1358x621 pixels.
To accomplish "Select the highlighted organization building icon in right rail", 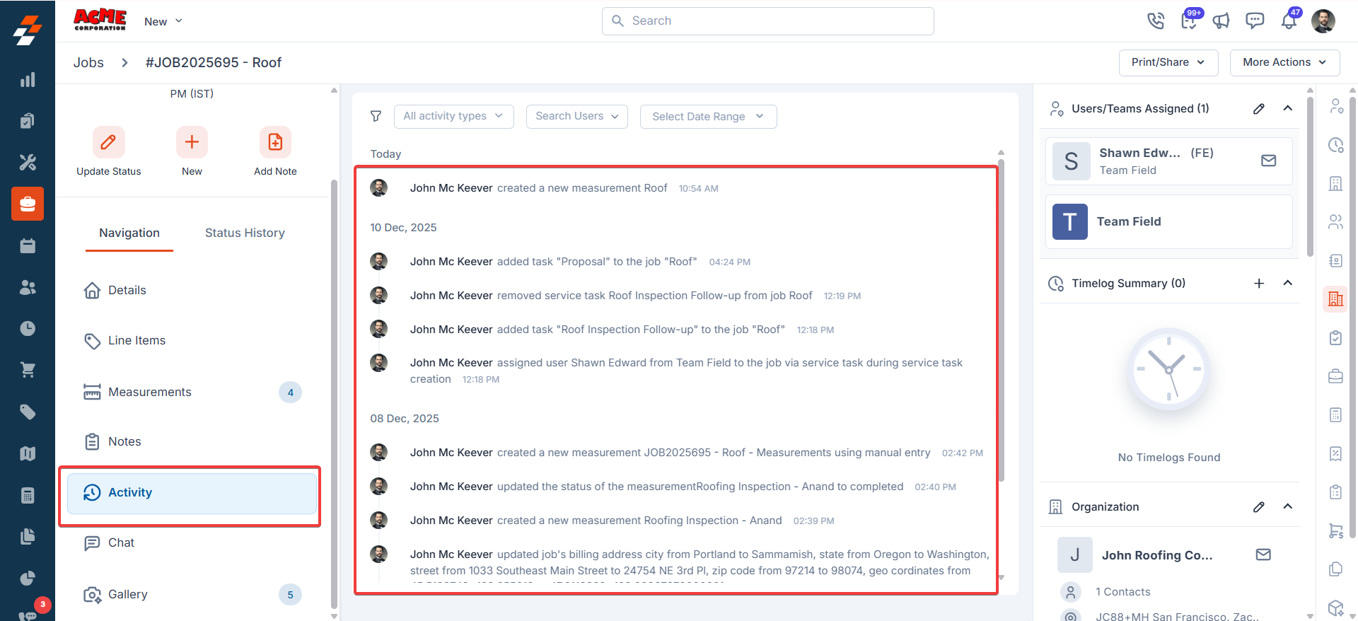I will [x=1335, y=299].
